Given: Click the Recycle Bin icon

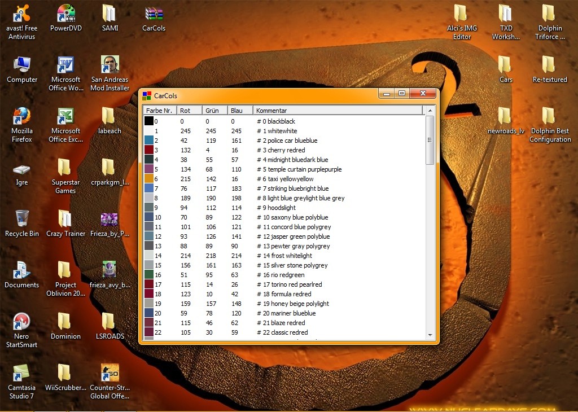Looking at the screenshot, I should 22,219.
